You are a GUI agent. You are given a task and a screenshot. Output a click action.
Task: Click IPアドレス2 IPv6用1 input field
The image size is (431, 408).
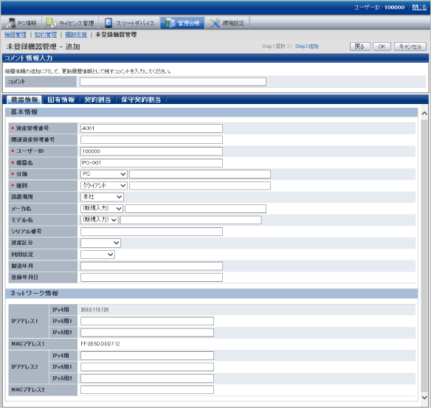pos(147,367)
